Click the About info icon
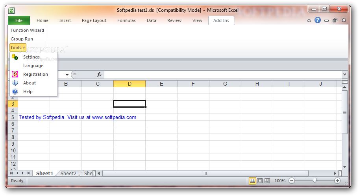The image size is (359, 196). pyautogui.click(x=15, y=83)
